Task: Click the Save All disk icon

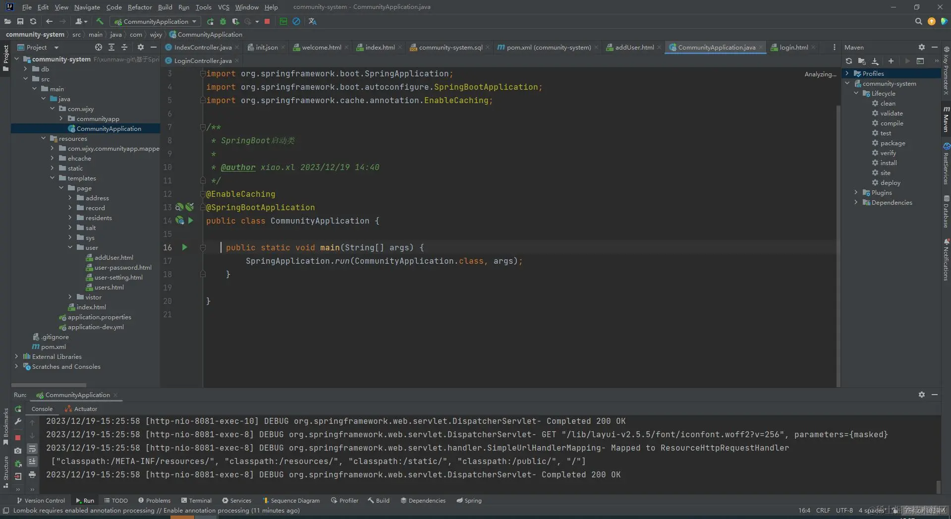Action: pos(20,21)
